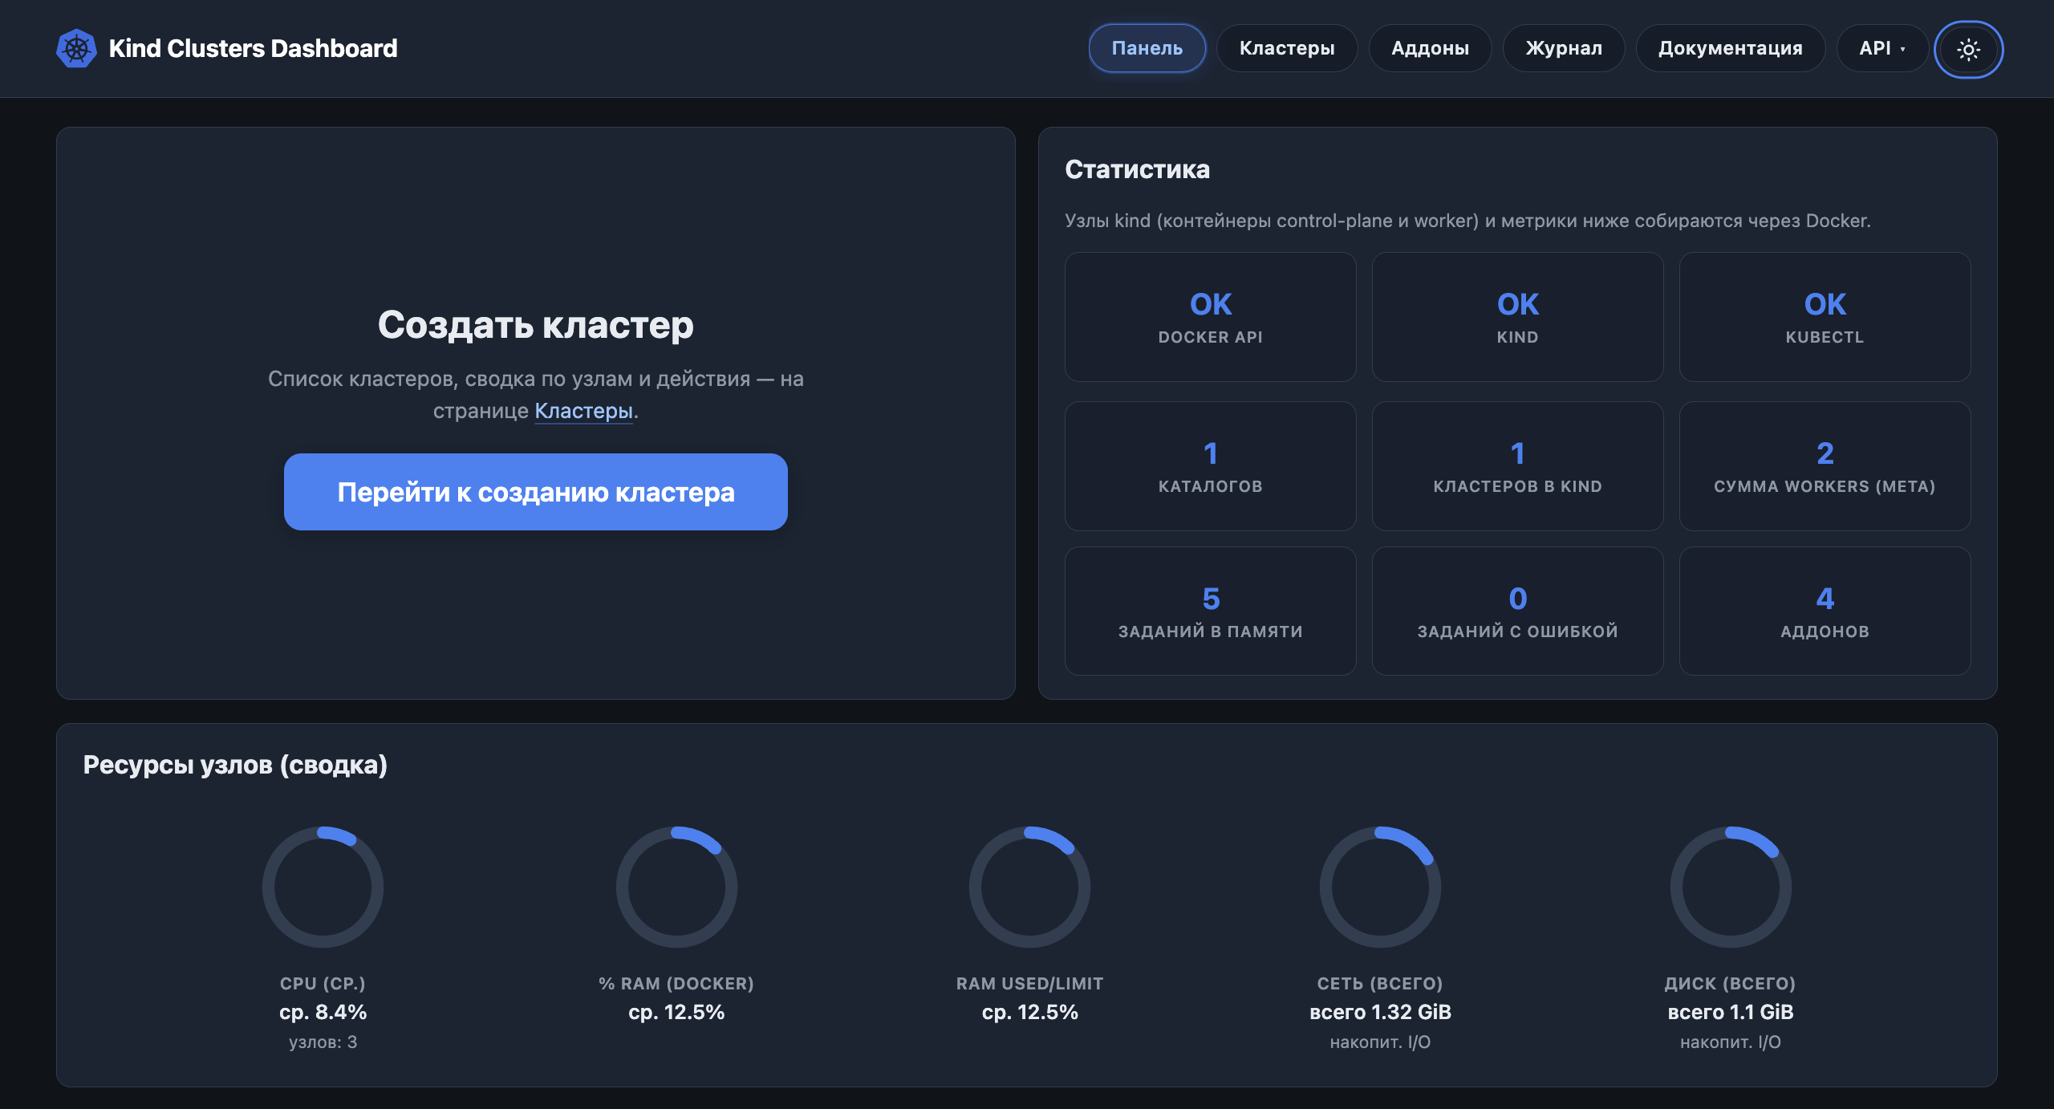Select the Kubectl OK status card
Viewport: 2054px width, 1109px height.
coord(1825,317)
